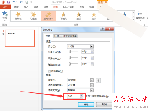
Task: Click the 确定 OK button
Action: (x=86, y=105)
